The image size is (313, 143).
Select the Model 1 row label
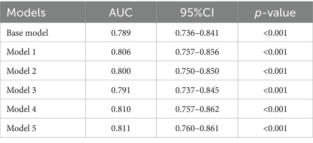[x=21, y=52]
